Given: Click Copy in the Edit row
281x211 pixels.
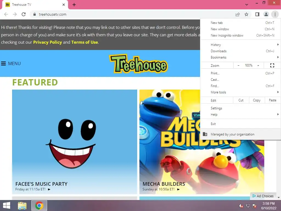Looking at the screenshot, I should point(257,100).
